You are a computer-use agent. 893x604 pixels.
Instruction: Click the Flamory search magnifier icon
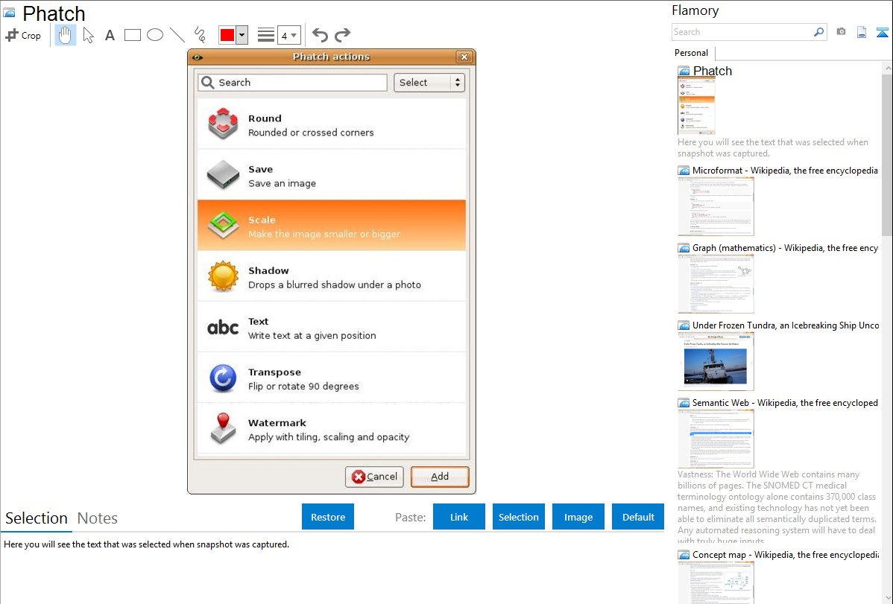point(819,32)
